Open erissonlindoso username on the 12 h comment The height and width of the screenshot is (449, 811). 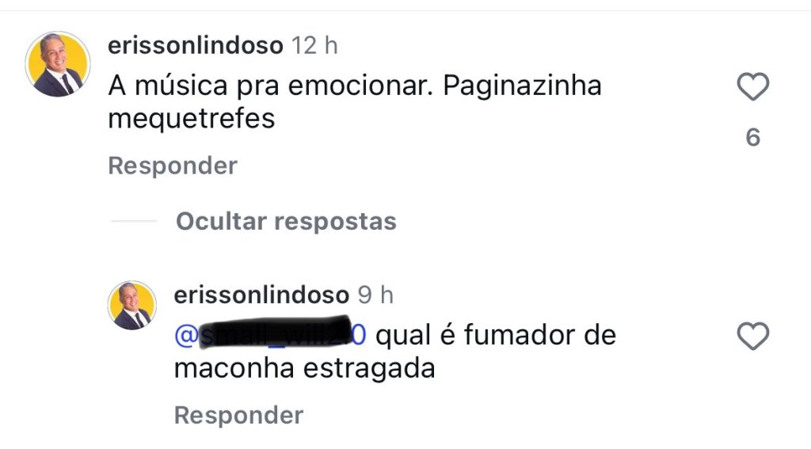coord(195,46)
